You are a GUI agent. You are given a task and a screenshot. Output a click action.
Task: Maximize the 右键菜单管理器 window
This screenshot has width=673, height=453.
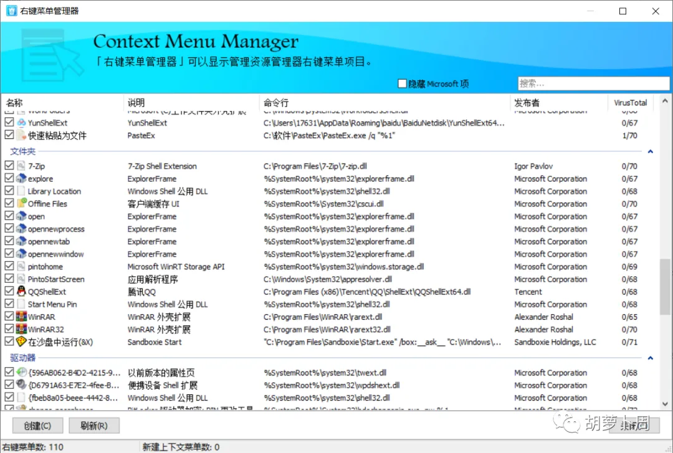click(623, 11)
